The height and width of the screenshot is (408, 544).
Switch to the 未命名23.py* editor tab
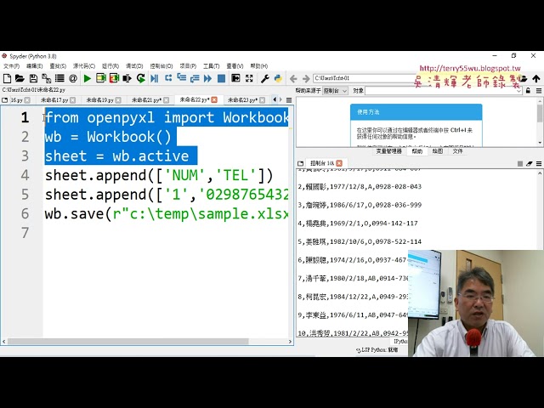pyautogui.click(x=242, y=100)
